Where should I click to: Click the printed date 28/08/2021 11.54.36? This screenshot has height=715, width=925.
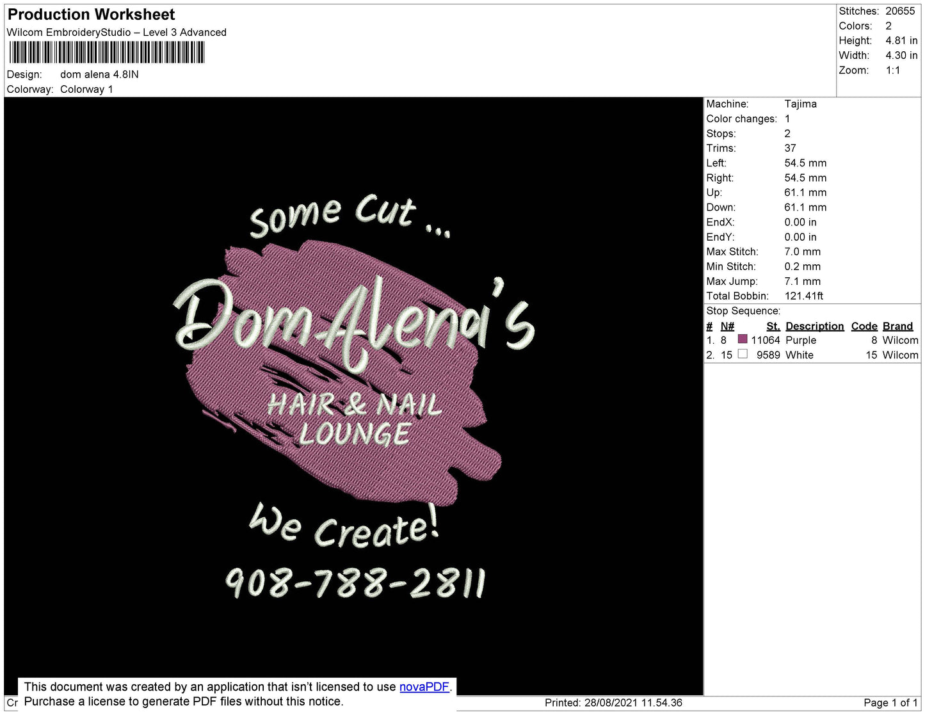(x=633, y=703)
